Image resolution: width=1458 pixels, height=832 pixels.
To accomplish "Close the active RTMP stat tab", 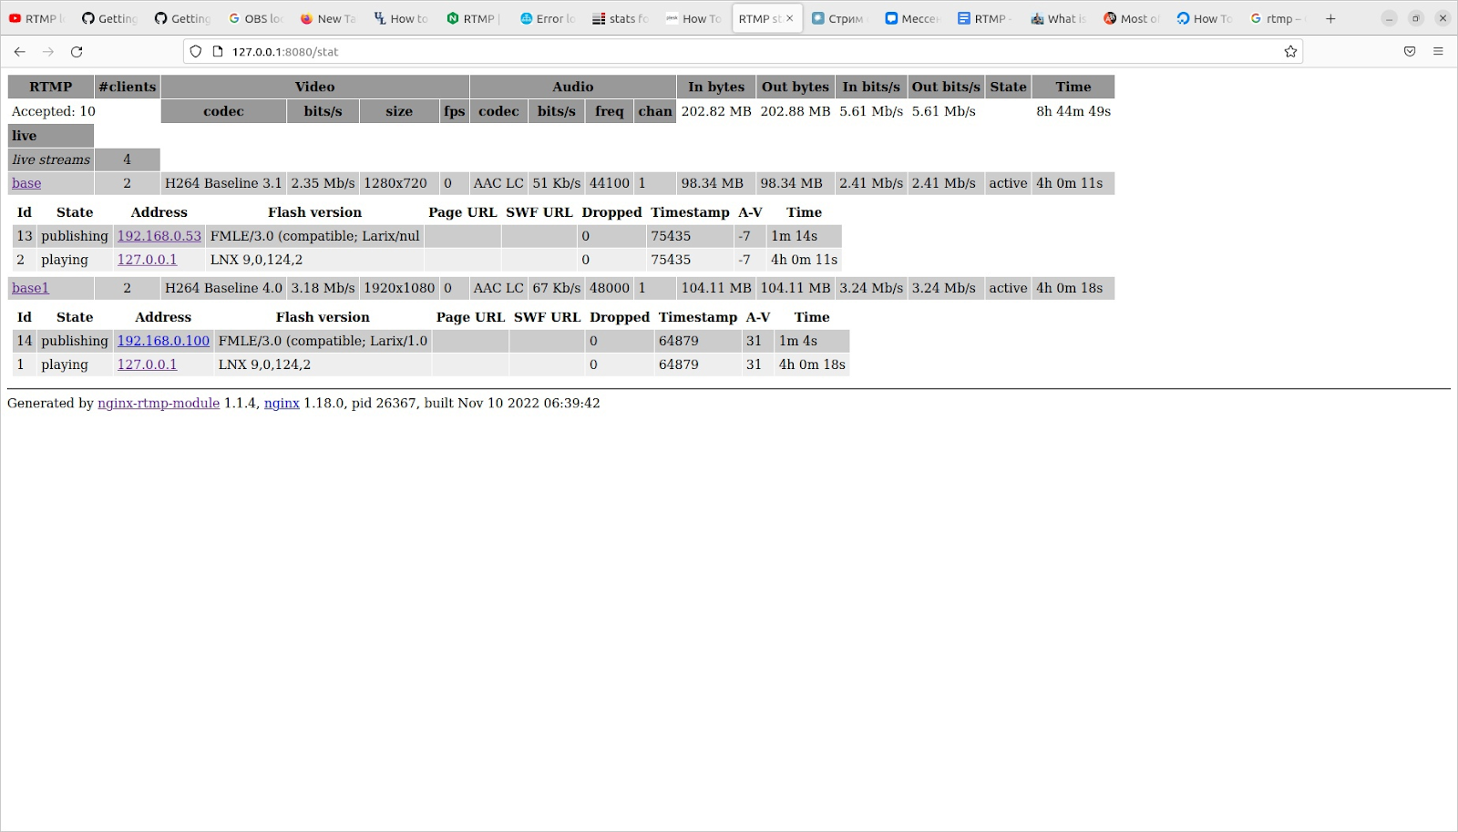I will tap(790, 18).
